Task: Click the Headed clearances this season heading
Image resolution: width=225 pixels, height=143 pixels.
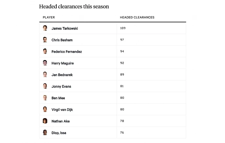Action: [74, 6]
